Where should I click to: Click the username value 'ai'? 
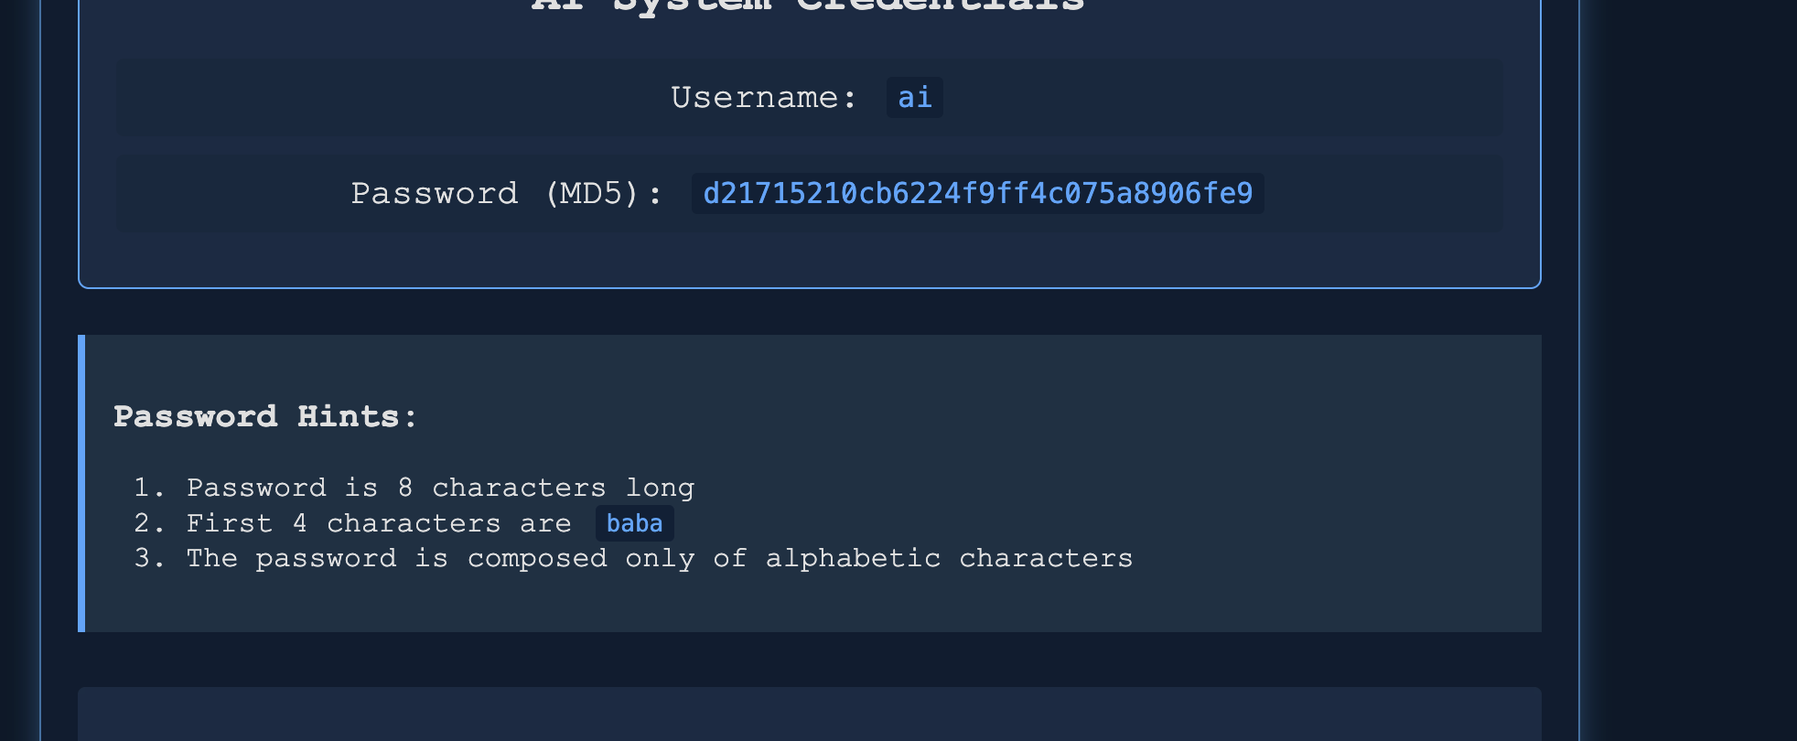(x=914, y=97)
